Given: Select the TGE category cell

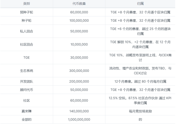Looking at the screenshot, I should click(x=27, y=58).
